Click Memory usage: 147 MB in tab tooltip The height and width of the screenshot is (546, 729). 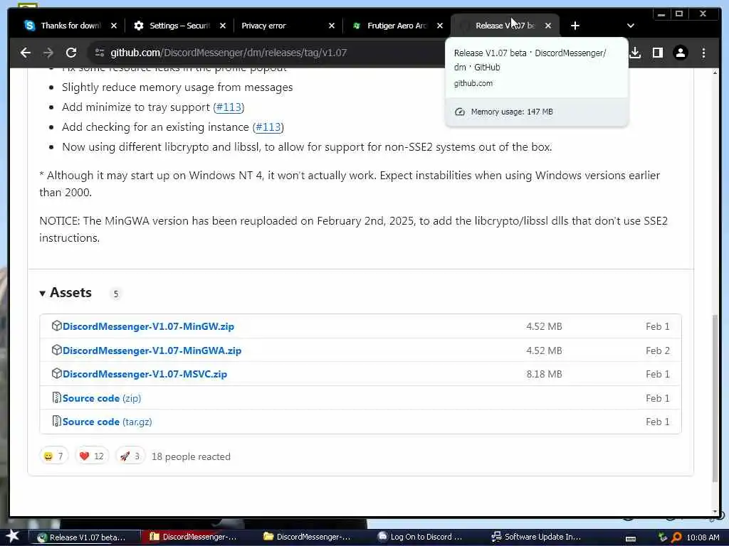click(512, 112)
